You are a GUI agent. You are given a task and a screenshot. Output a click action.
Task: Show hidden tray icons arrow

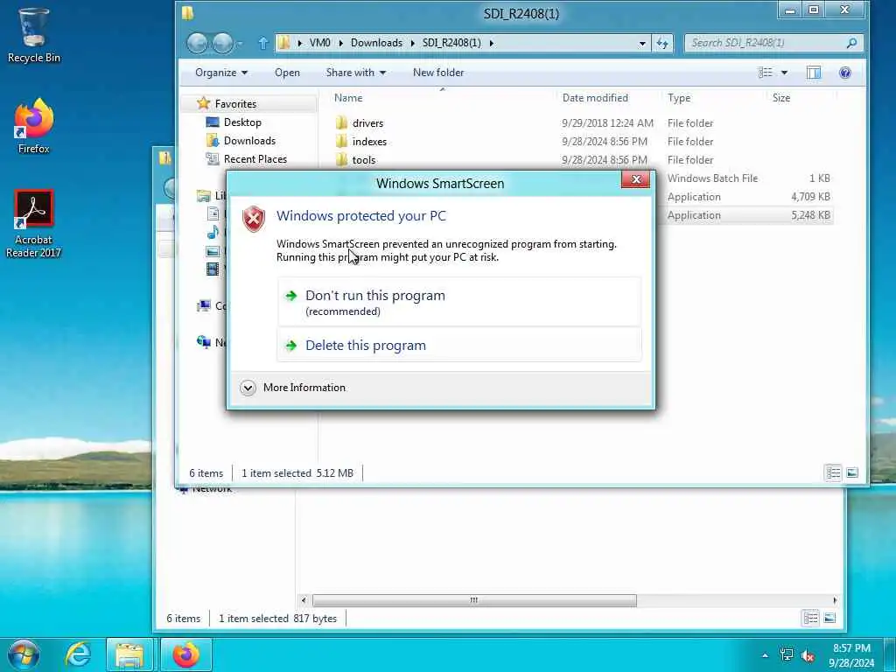[765, 655]
